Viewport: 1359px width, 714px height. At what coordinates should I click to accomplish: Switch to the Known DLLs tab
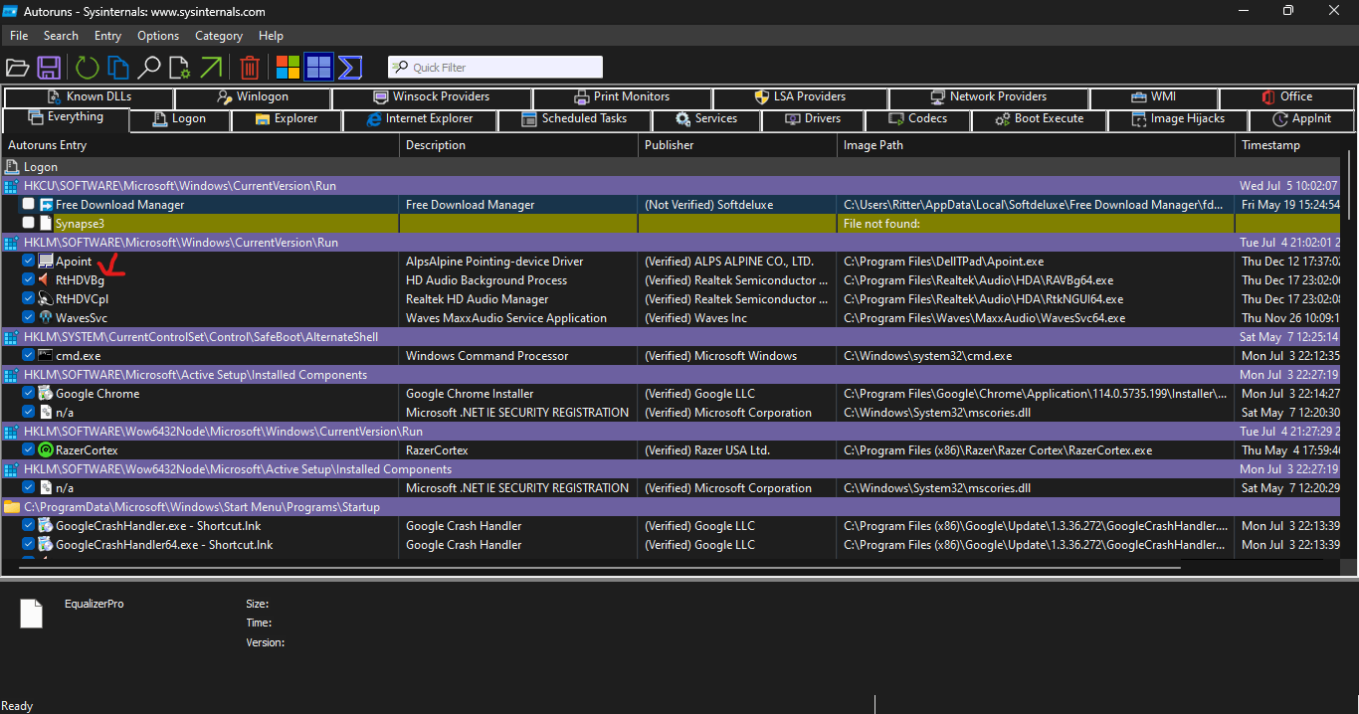[x=89, y=96]
